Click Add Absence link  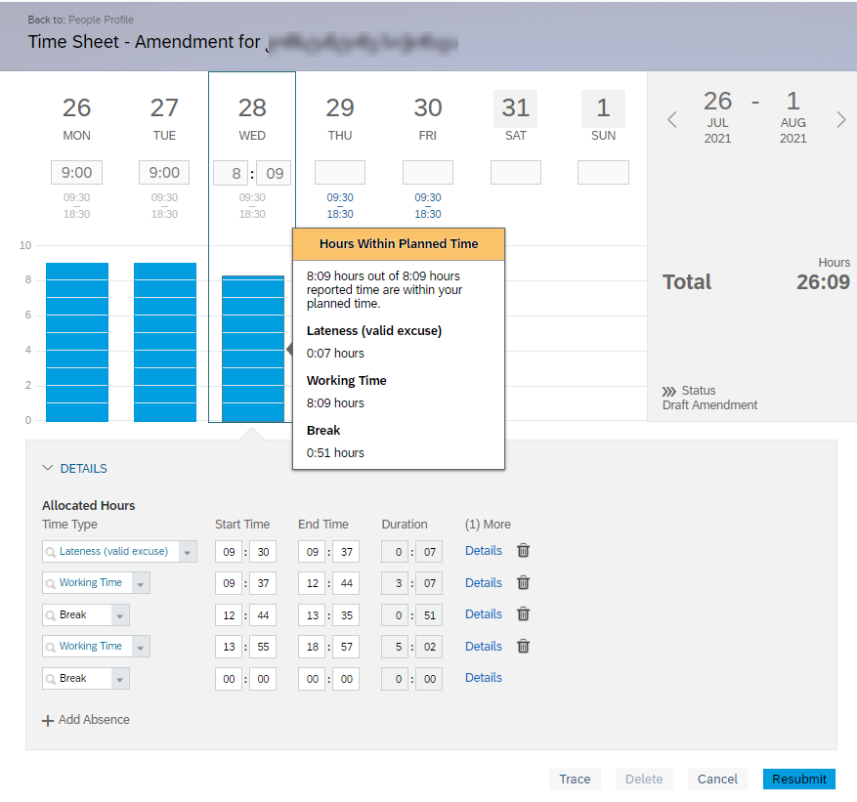pyautogui.click(x=94, y=720)
